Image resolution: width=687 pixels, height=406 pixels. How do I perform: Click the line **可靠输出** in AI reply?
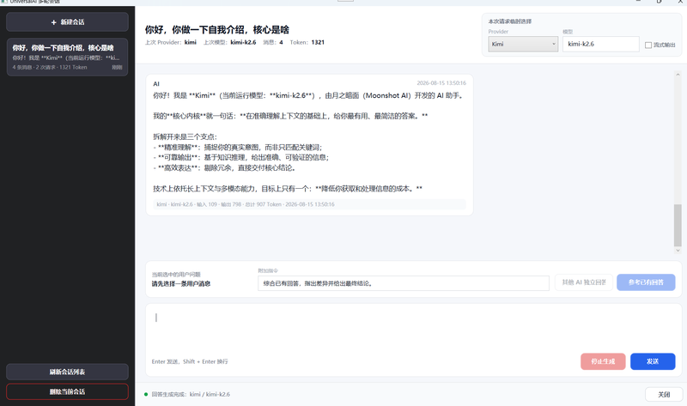click(241, 157)
